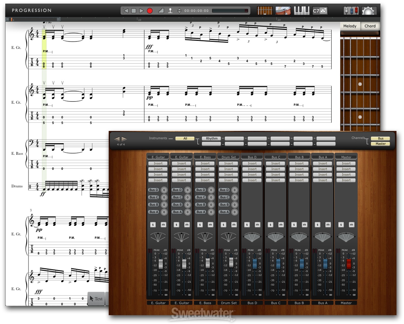The image size is (404, 324).
Task: Open settings gear icon in toolbar
Action: coord(368,11)
